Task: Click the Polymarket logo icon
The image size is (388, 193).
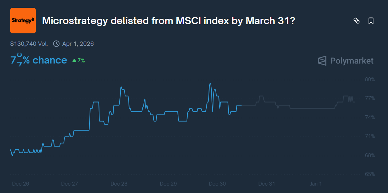Action: point(322,61)
